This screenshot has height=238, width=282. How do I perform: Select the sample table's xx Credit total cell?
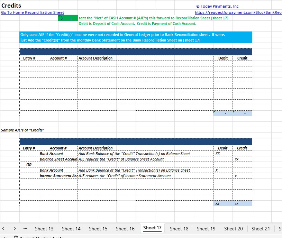click(242, 203)
